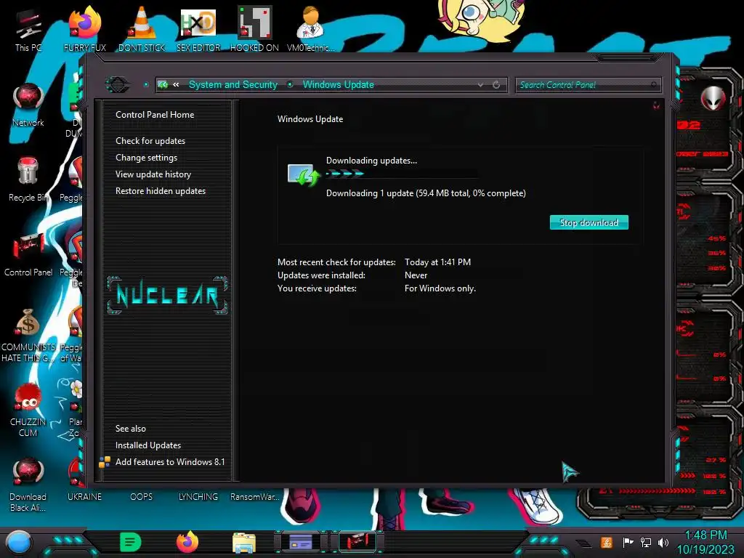Open the This PC desktop icon
Screen dimensions: 744x558
point(28,31)
